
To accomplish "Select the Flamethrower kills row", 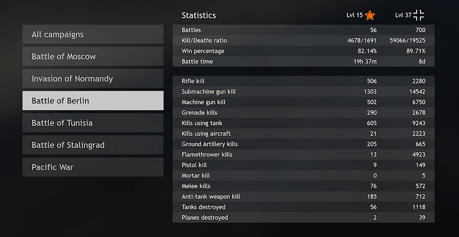I will tap(303, 155).
